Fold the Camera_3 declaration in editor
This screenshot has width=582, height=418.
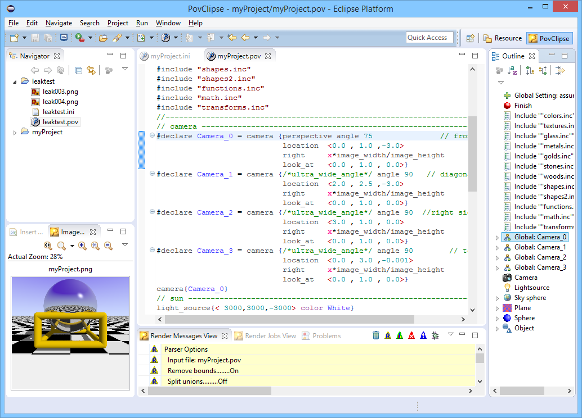tap(152, 250)
